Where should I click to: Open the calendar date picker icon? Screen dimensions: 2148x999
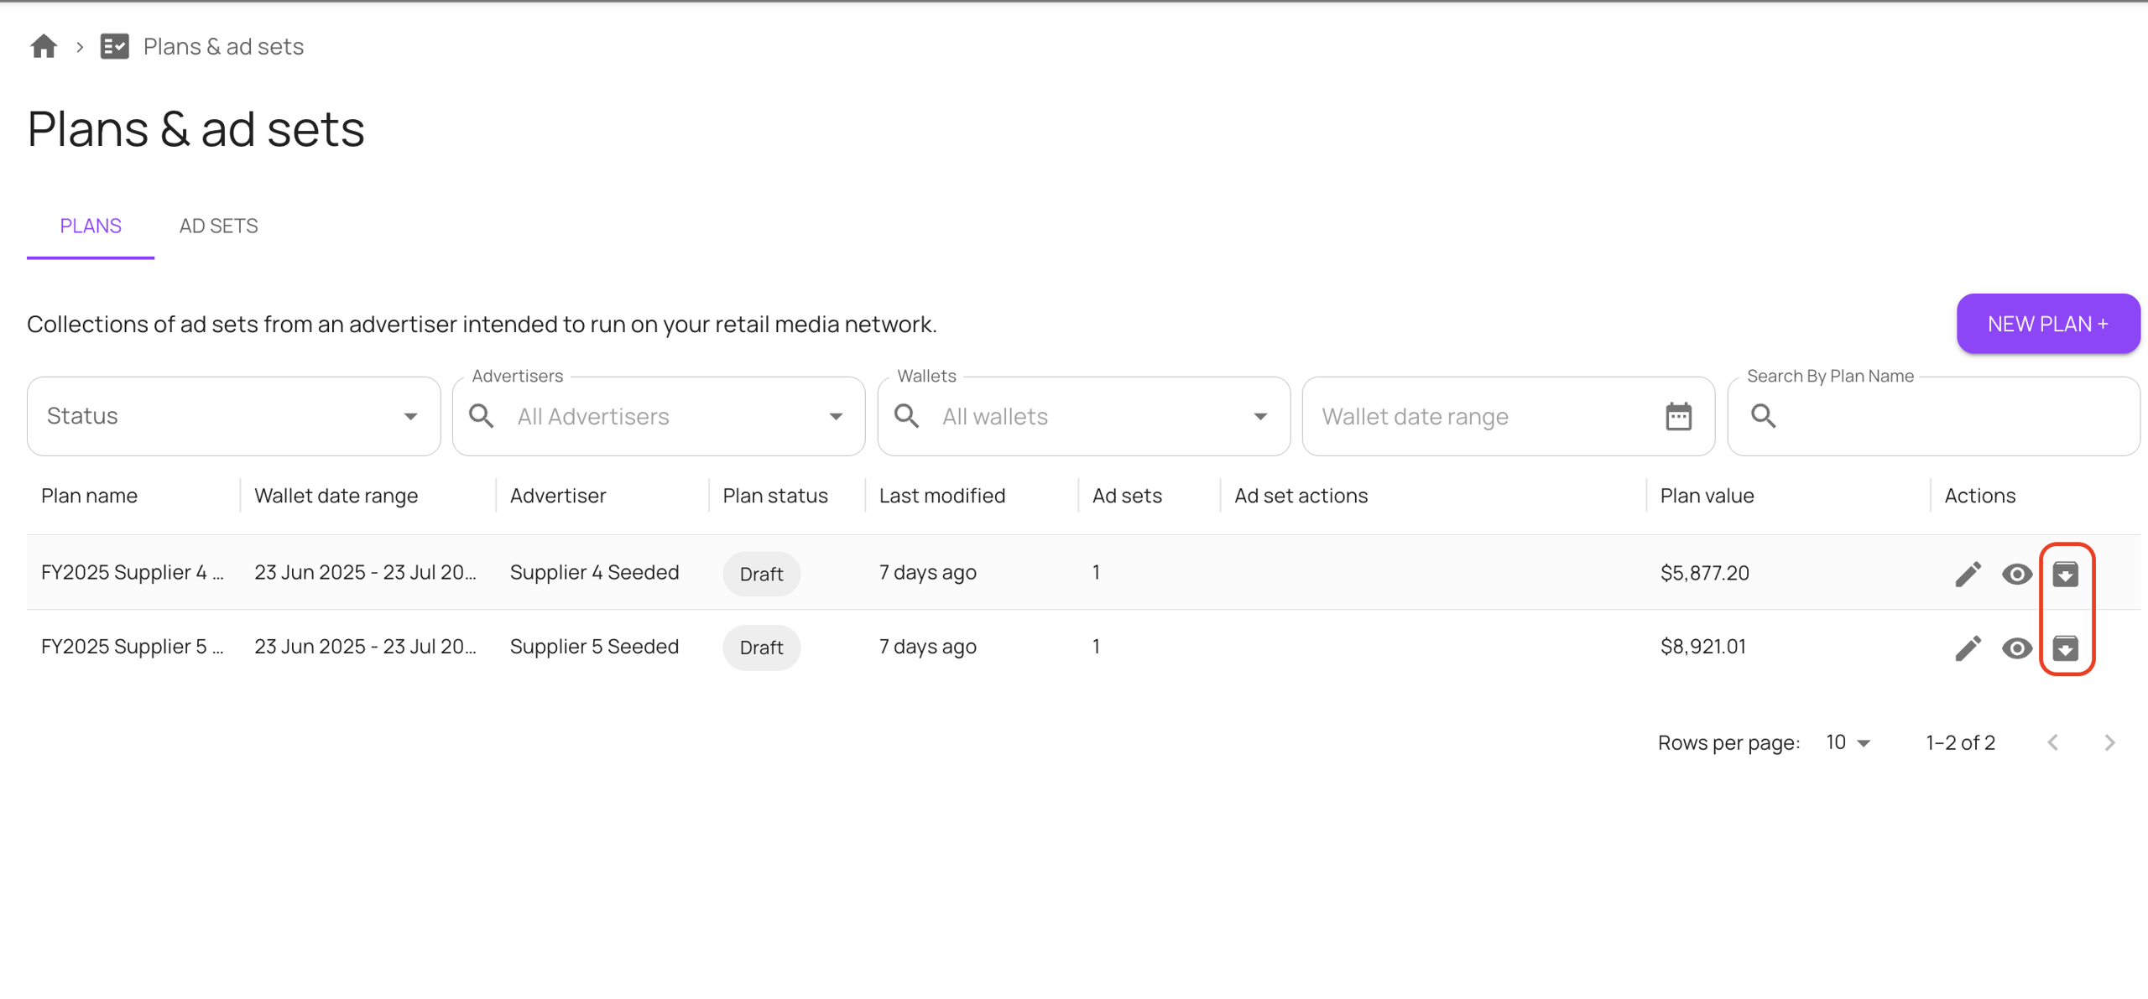tap(1678, 416)
